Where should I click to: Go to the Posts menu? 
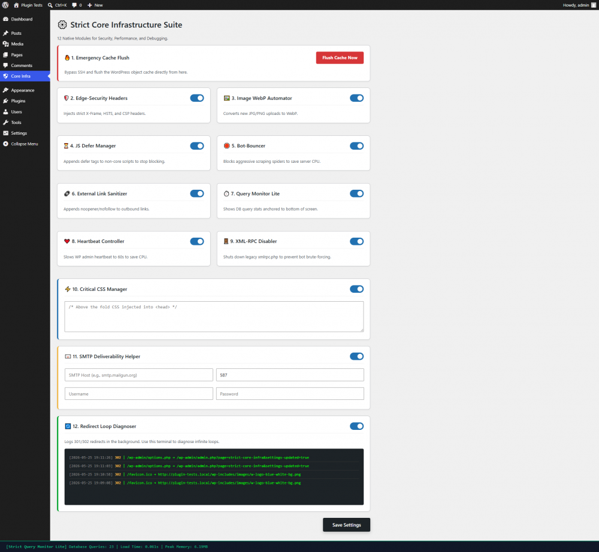tap(25, 33)
